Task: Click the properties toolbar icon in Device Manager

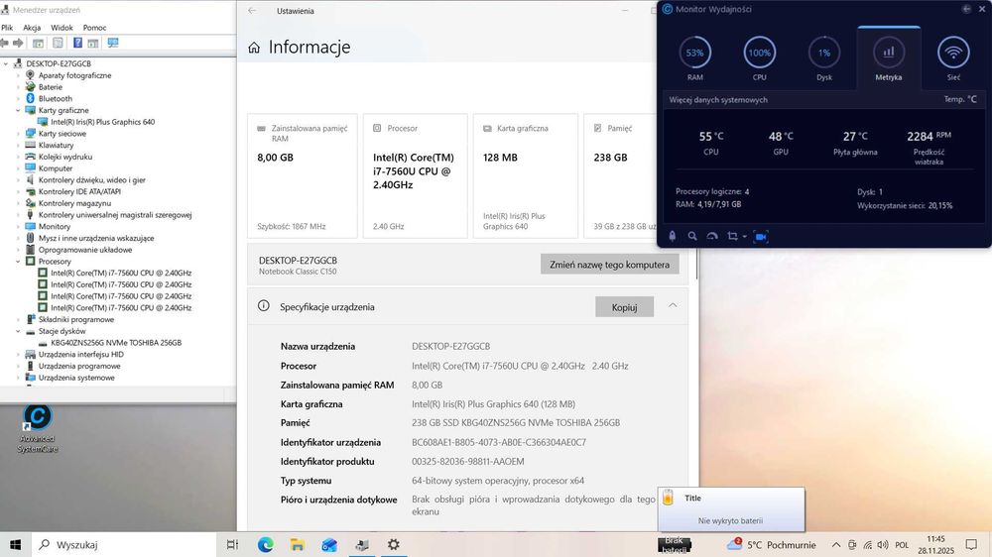Action: [58, 43]
